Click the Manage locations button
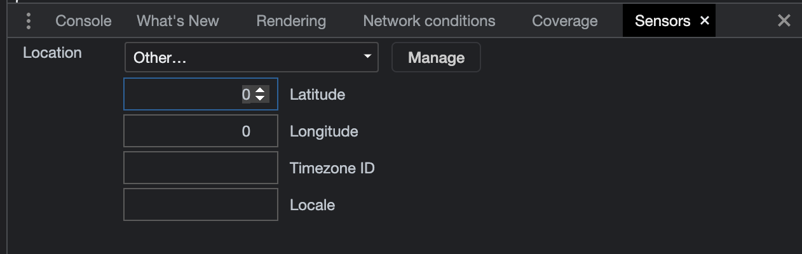 coord(436,57)
